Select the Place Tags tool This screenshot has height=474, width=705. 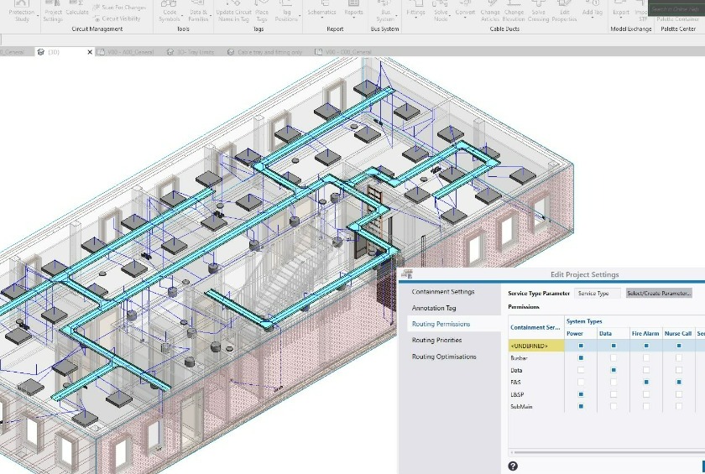pos(262,11)
